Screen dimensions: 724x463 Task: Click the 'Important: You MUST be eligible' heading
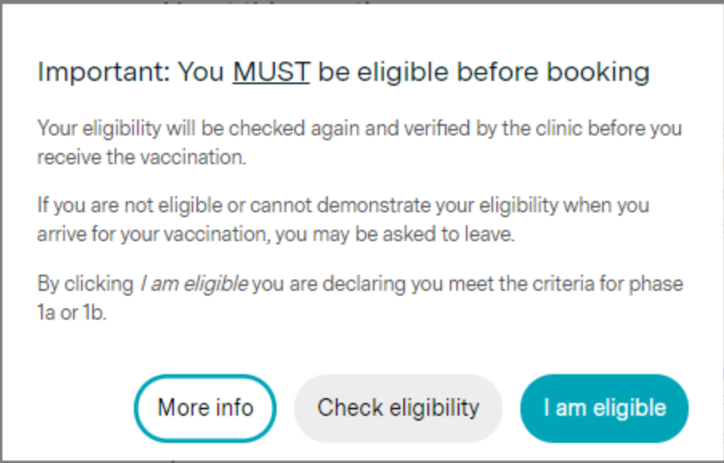pos(343,72)
